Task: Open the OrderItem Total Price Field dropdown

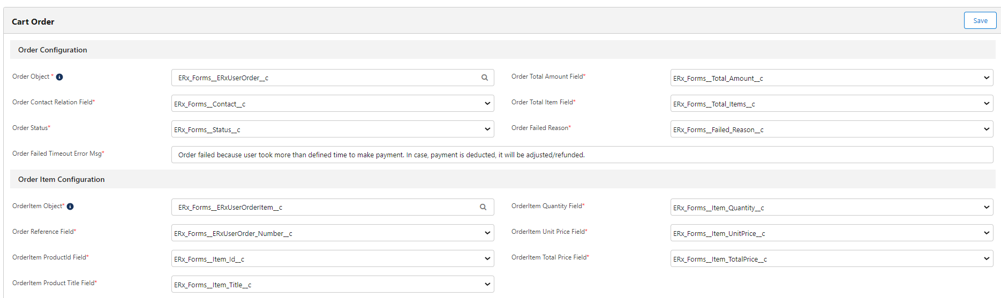Action: tap(831, 259)
